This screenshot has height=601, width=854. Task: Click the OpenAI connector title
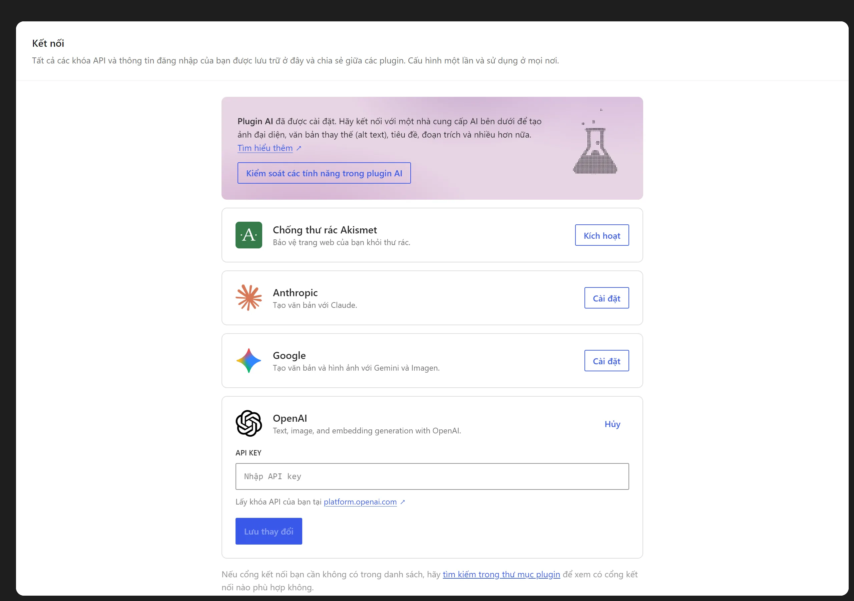290,418
